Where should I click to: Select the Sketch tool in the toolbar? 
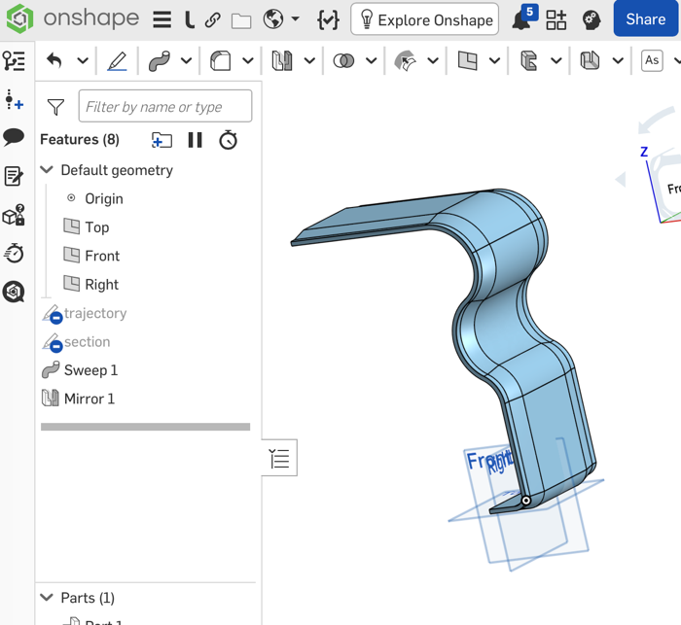117,61
